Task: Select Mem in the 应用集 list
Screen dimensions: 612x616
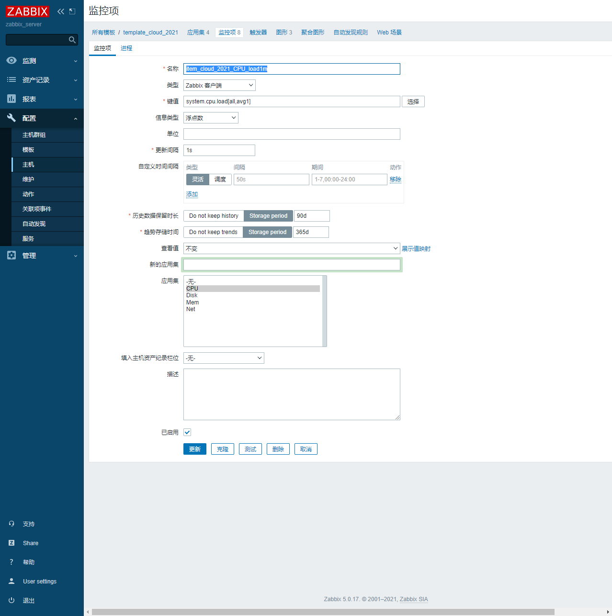Action: pyautogui.click(x=193, y=302)
